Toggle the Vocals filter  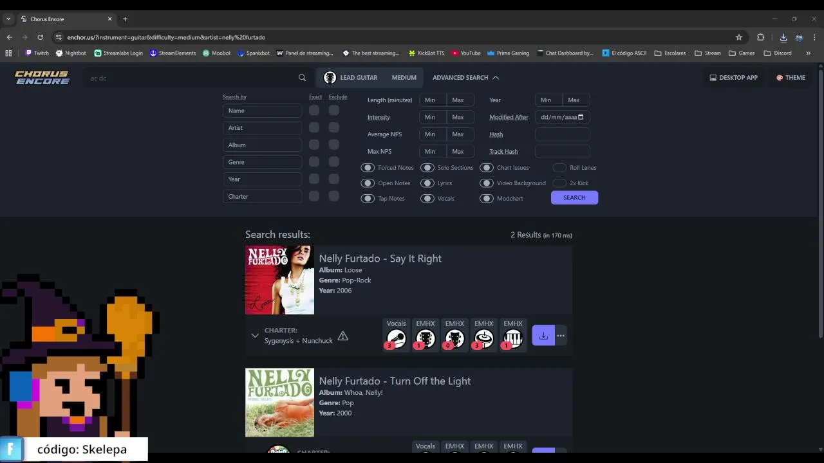tap(427, 199)
